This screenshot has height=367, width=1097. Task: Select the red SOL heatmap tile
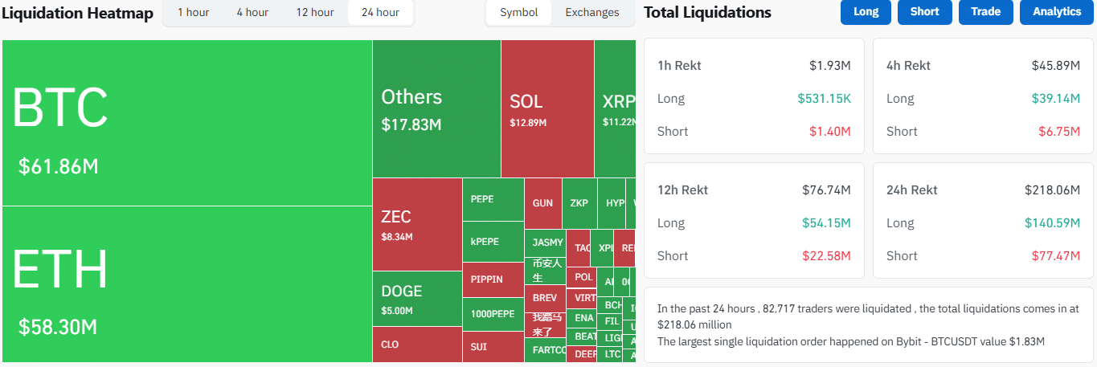[547, 109]
